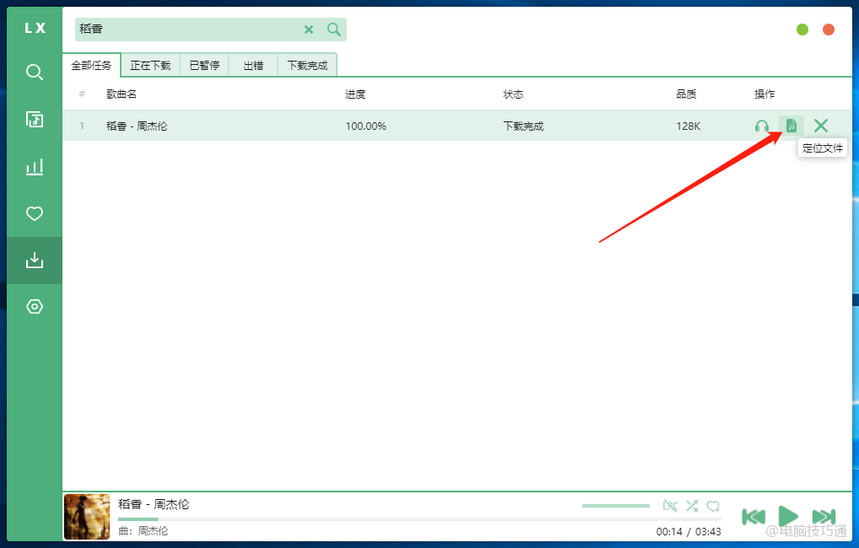Remove the 稻香 download task with X icon
Screen dimensions: 859x548
(820, 126)
